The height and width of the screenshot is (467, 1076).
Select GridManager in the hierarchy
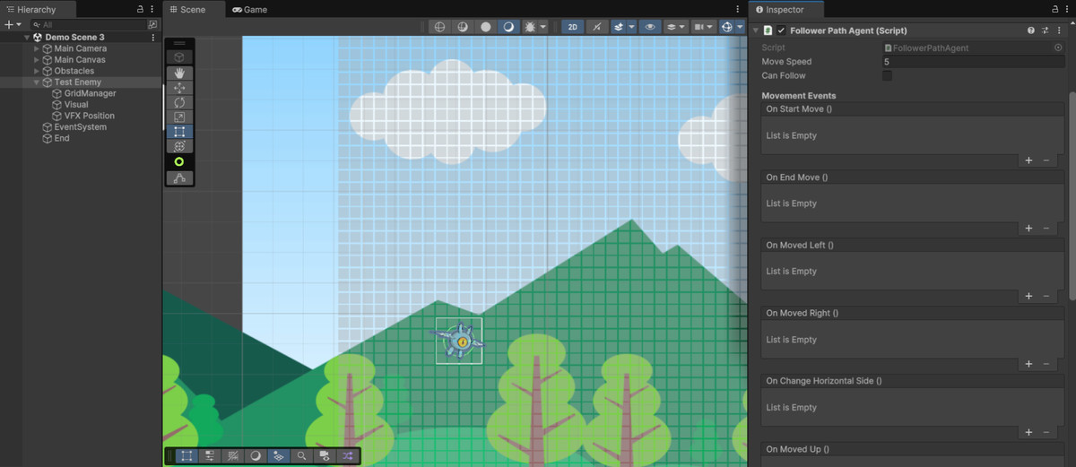(90, 93)
